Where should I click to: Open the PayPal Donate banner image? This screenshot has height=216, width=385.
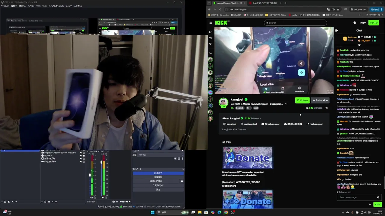coord(248,157)
